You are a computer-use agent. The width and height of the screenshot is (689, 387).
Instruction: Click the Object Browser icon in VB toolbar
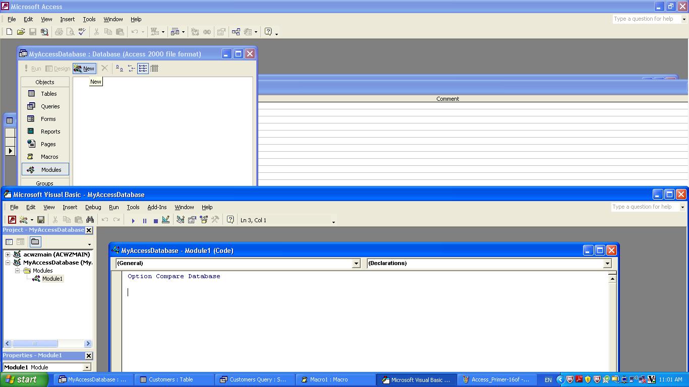click(203, 220)
